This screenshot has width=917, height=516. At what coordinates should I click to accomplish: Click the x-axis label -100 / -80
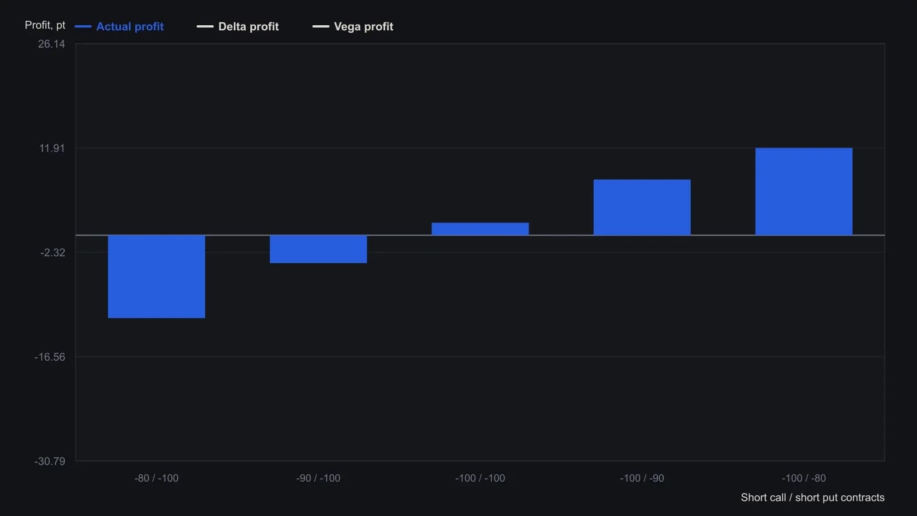[x=804, y=478]
